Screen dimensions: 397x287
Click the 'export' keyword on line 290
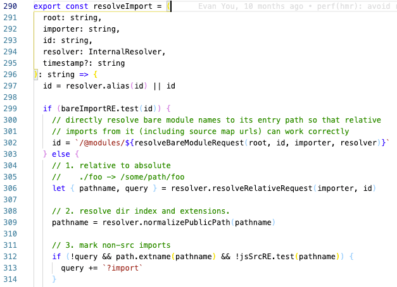click(47, 6)
